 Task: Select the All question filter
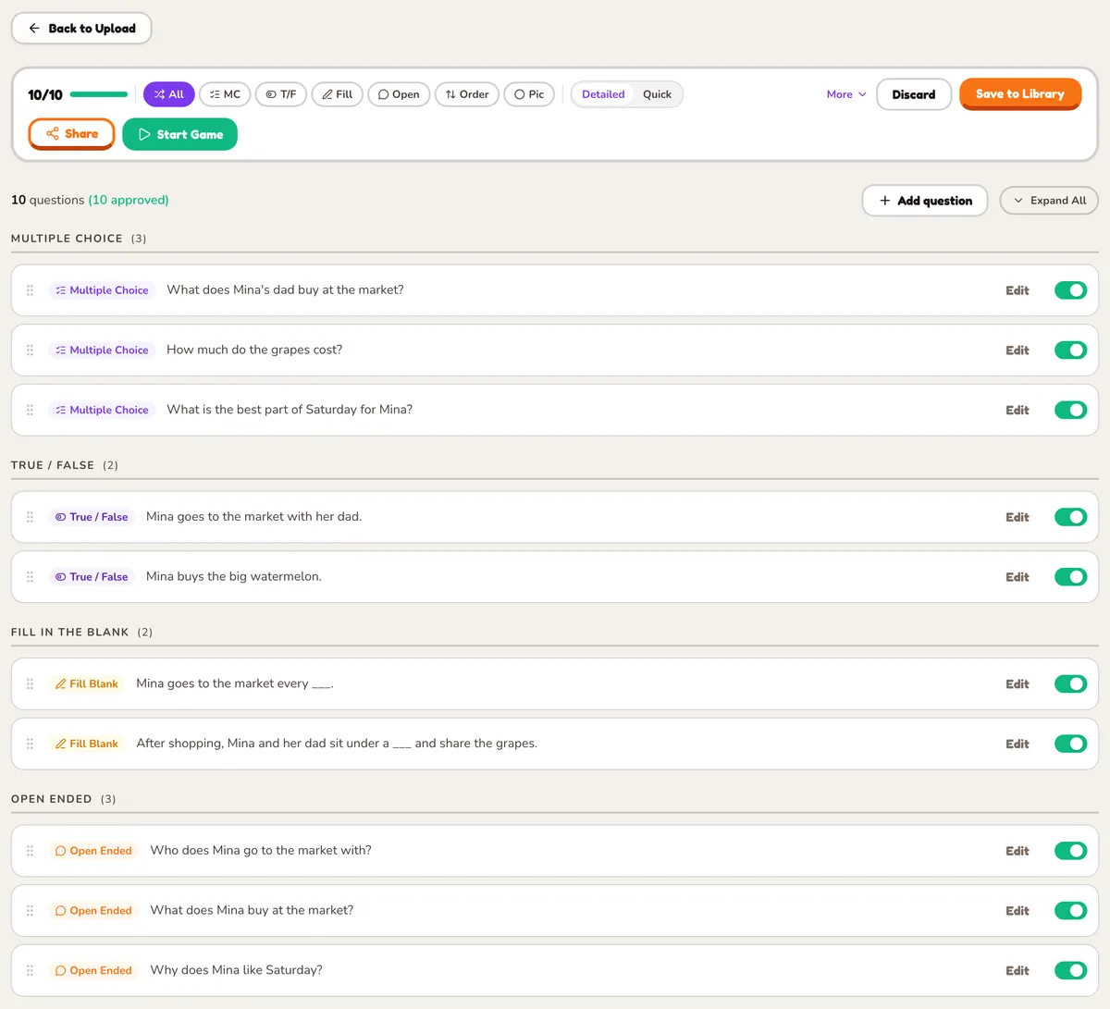pos(168,94)
